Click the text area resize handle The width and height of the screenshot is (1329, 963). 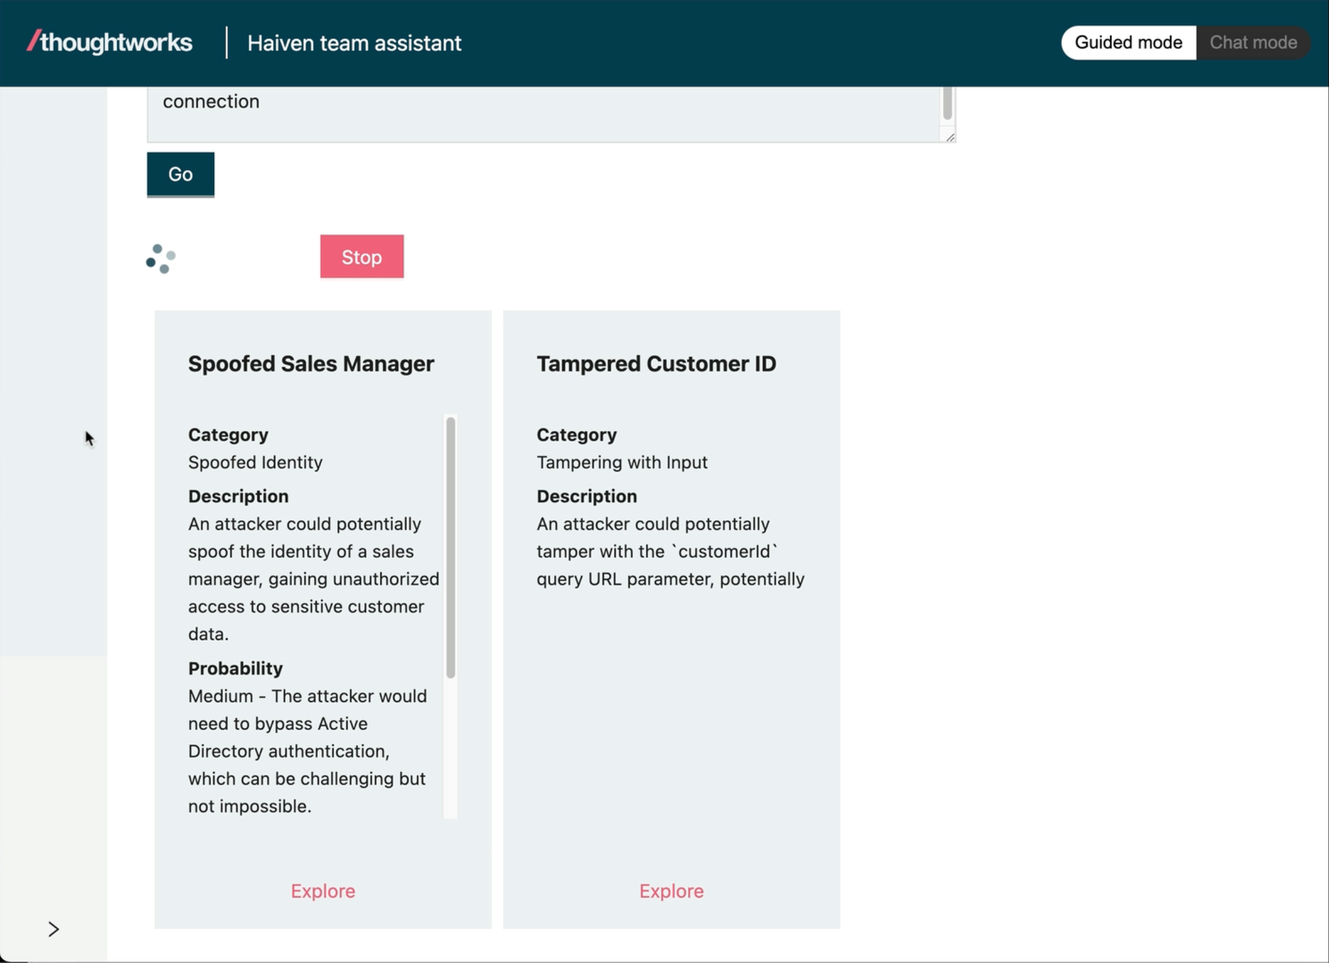point(950,137)
